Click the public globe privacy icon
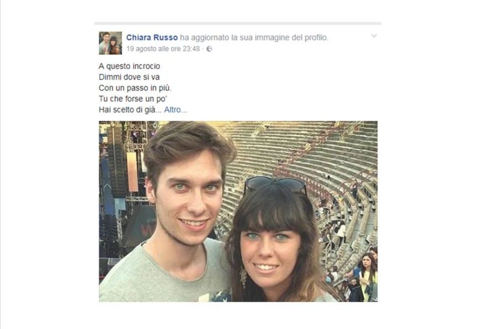Screen dimensions: 480x329 [x=210, y=49]
